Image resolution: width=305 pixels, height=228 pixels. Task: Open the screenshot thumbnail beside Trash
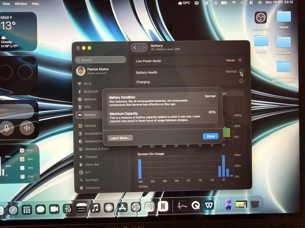[241, 204]
